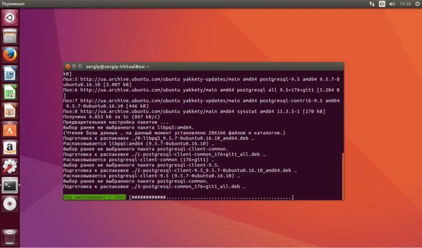Open Ubuntu Software store
422x248 pixels.
click(10, 129)
